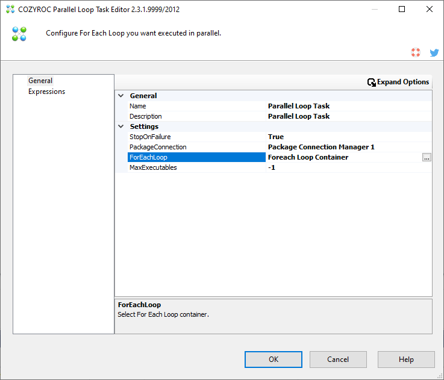Select the StopOnFailure True value
The width and height of the screenshot is (444, 380).
pyautogui.click(x=343, y=137)
